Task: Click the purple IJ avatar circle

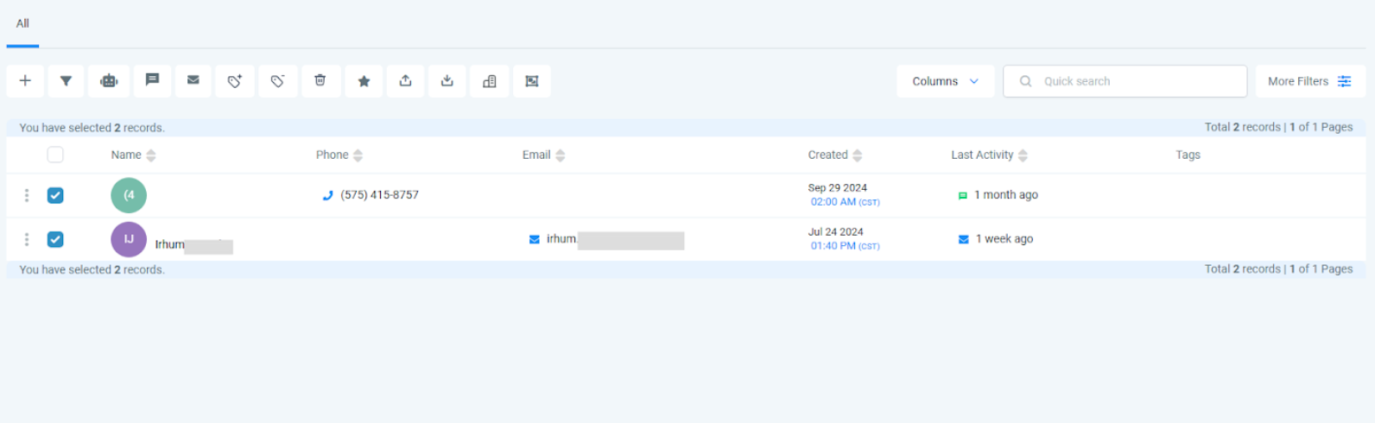Action: coord(129,239)
